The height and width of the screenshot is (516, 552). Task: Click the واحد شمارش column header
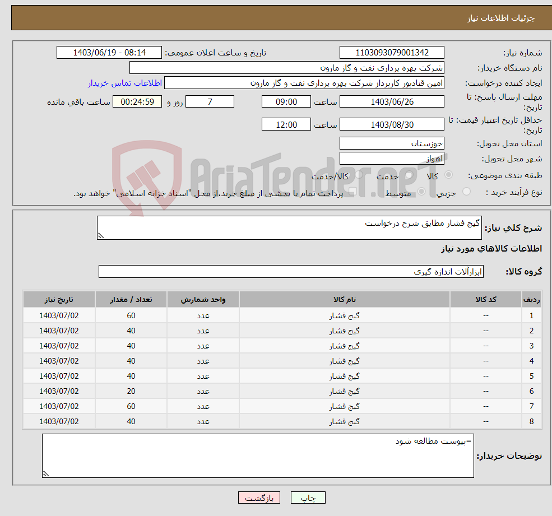203,299
